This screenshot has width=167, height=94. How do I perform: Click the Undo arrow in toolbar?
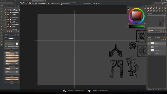point(21,3)
